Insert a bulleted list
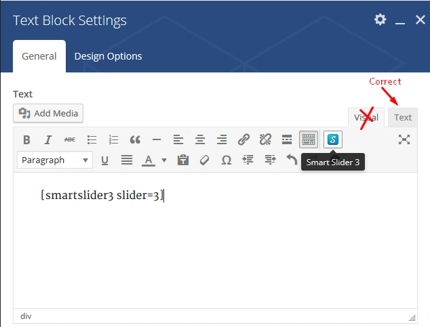 pyautogui.click(x=92, y=140)
